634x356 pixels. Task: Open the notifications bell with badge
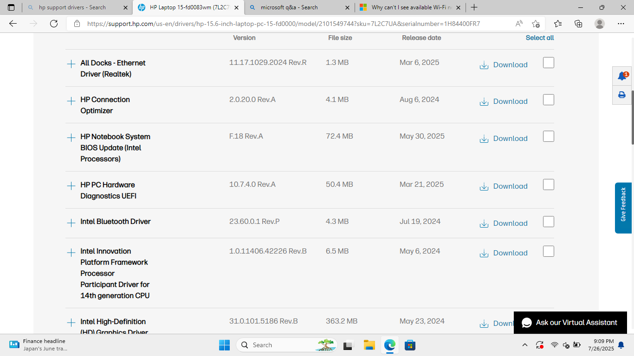pos(621,76)
